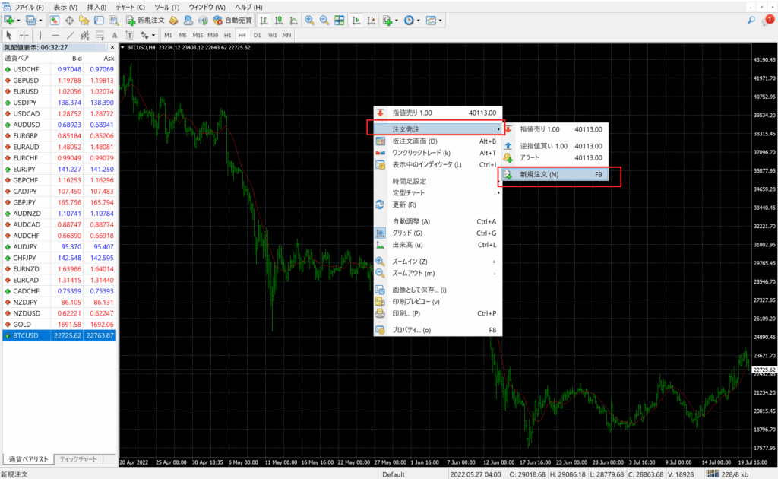
Task: Select the Fibonacci retracement tool
Action: pyautogui.click(x=100, y=35)
